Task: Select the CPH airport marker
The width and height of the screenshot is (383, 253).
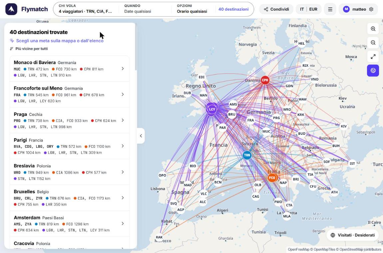Action: coord(265,80)
